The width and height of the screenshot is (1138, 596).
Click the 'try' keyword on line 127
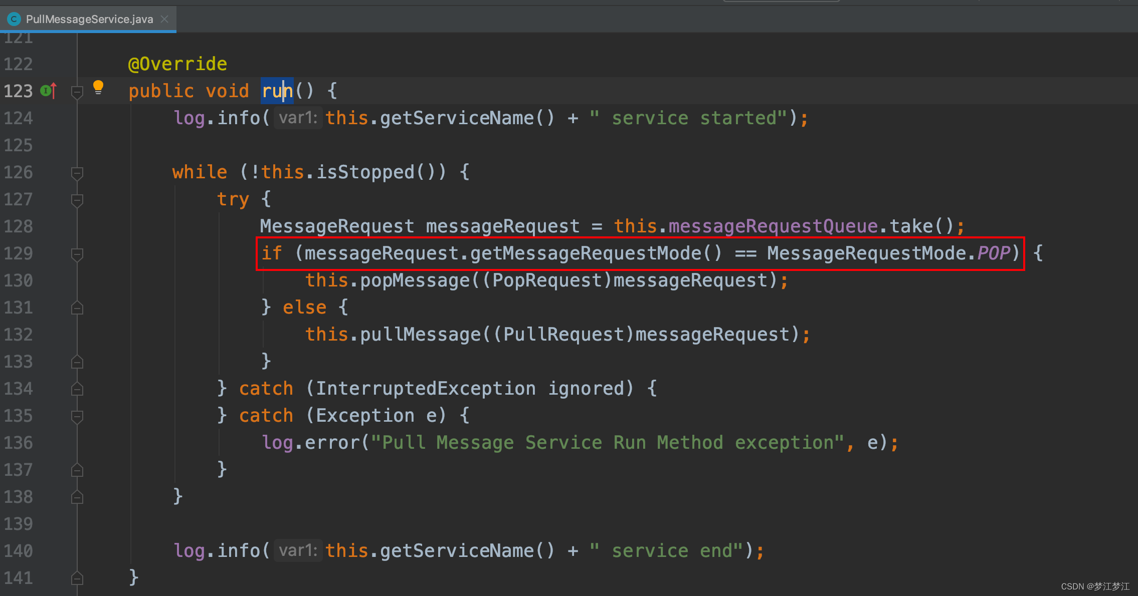pyautogui.click(x=233, y=199)
